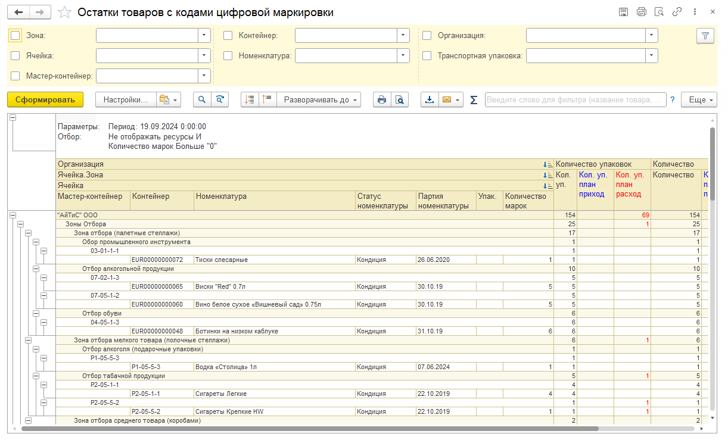Go back with the left arrow button
This screenshot has height=440, width=728.
click(x=19, y=13)
